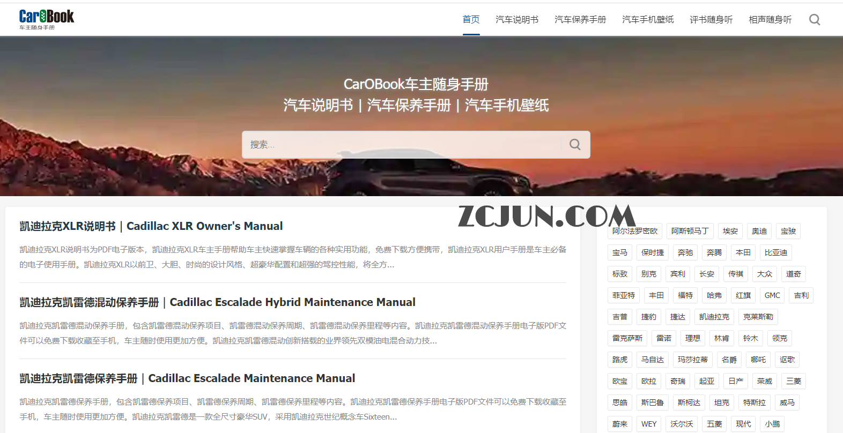Select the 本田 brand tag
The image size is (843, 433).
[x=743, y=252]
